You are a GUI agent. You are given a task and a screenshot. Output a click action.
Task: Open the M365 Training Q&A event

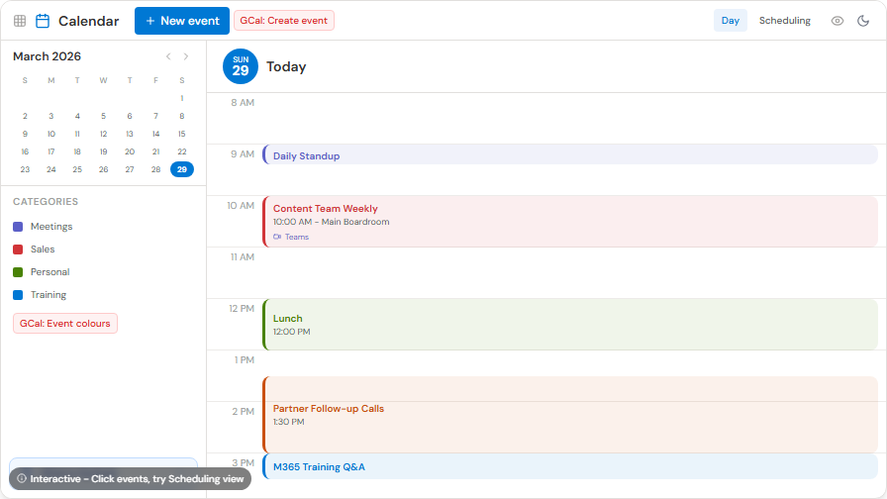(569, 466)
